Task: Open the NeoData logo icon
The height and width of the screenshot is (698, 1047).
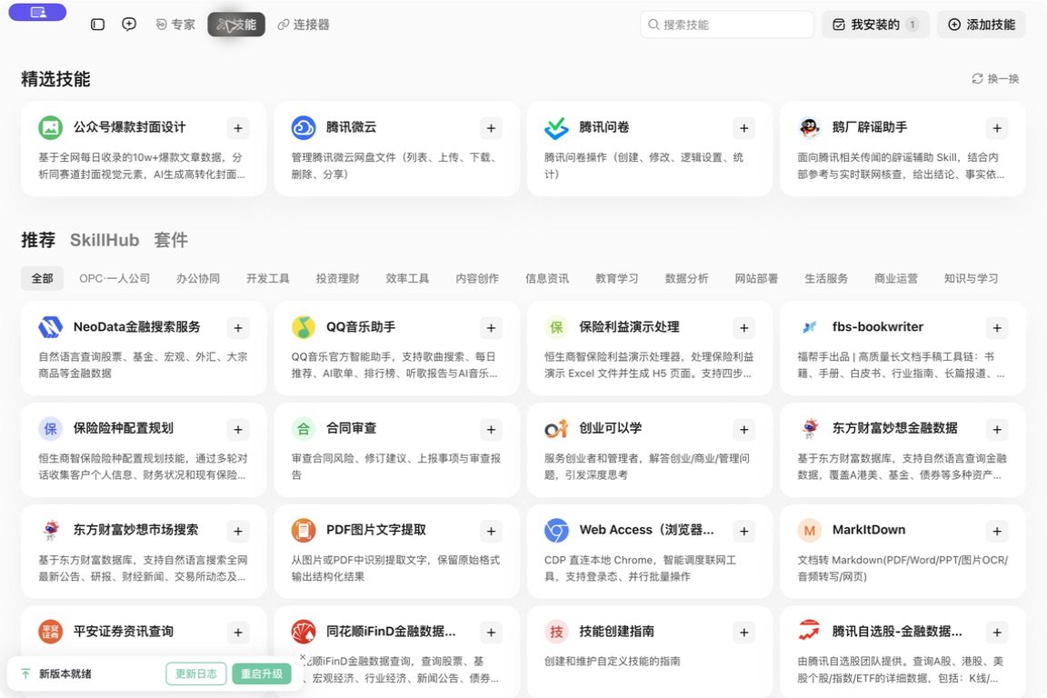Action: (50, 327)
